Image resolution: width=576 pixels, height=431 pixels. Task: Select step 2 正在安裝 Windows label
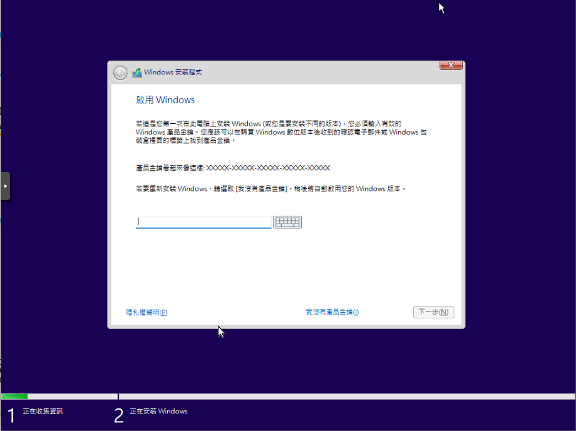click(158, 411)
